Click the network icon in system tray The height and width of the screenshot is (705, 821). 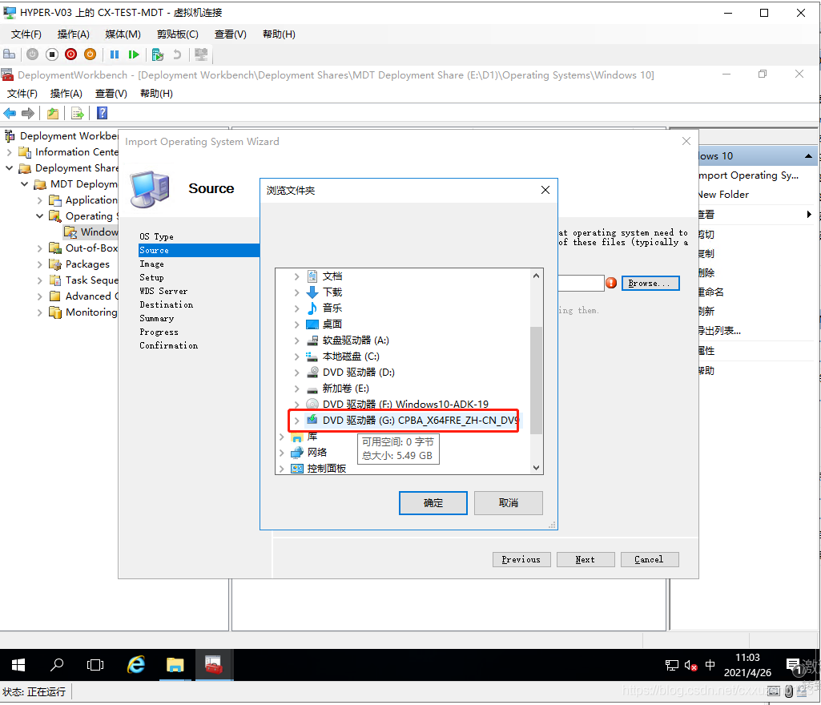[x=672, y=666]
